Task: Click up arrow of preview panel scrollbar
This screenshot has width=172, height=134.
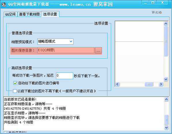Action: [x=166, y=23]
